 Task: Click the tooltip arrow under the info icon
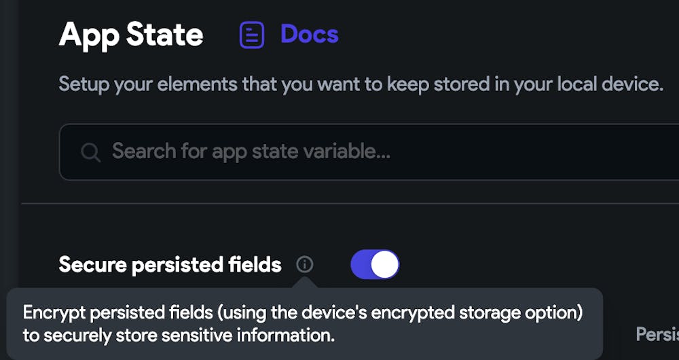305,281
